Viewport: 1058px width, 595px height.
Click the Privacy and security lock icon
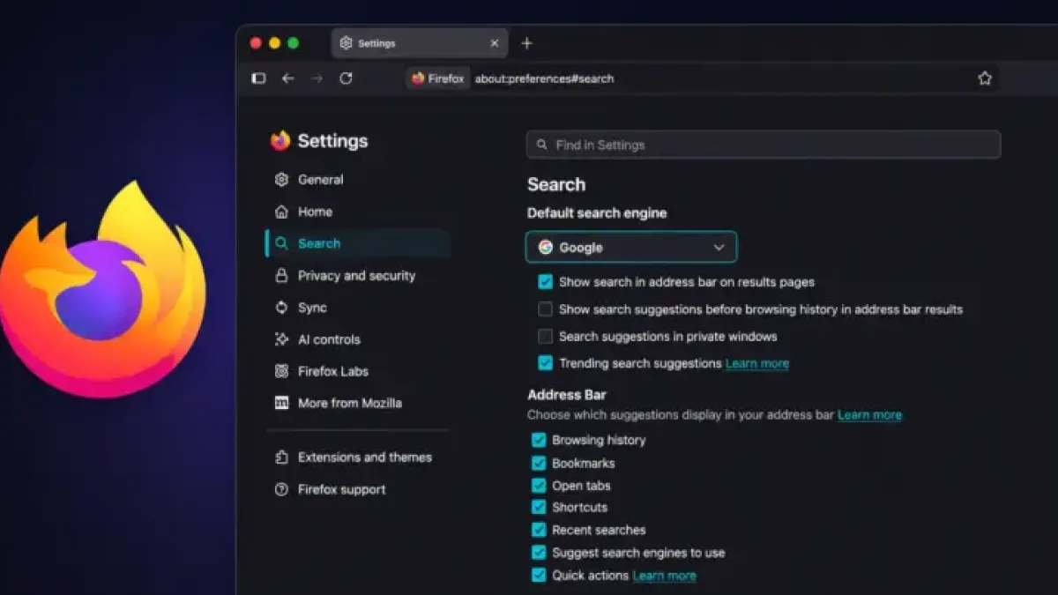click(x=281, y=276)
